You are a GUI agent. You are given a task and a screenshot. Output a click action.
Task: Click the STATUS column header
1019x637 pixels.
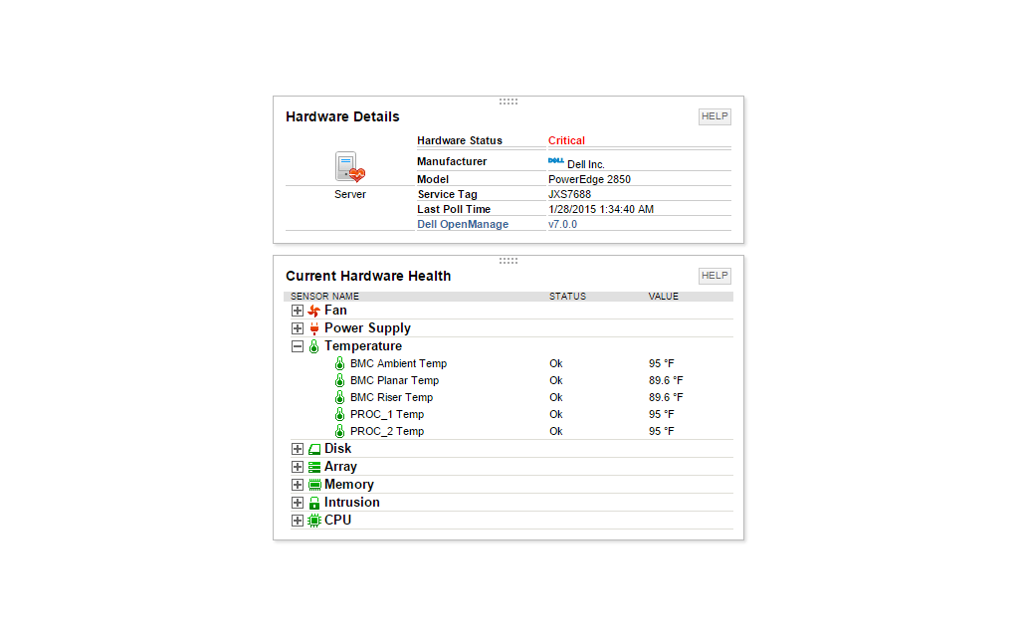[x=567, y=297]
